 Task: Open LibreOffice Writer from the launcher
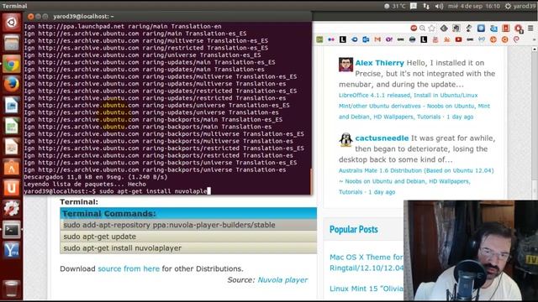11,106
